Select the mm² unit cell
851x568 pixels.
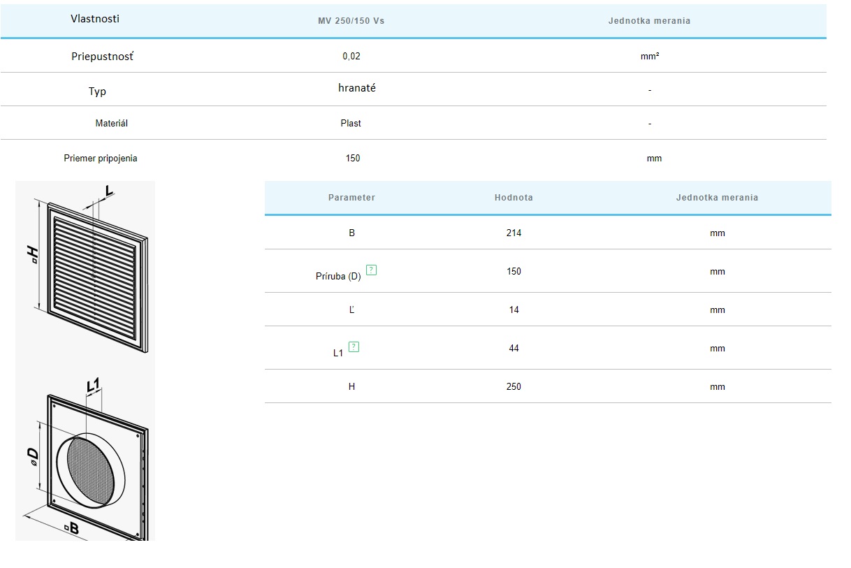point(650,56)
